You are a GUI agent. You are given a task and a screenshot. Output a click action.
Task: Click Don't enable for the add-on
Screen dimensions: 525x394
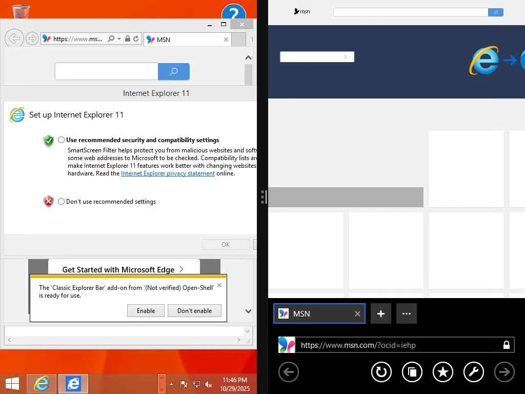pyautogui.click(x=194, y=310)
